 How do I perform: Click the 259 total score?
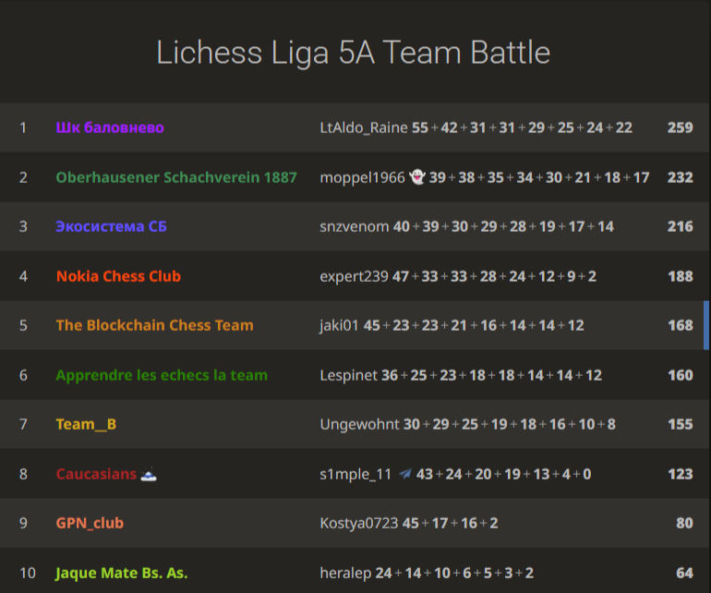pyautogui.click(x=681, y=127)
